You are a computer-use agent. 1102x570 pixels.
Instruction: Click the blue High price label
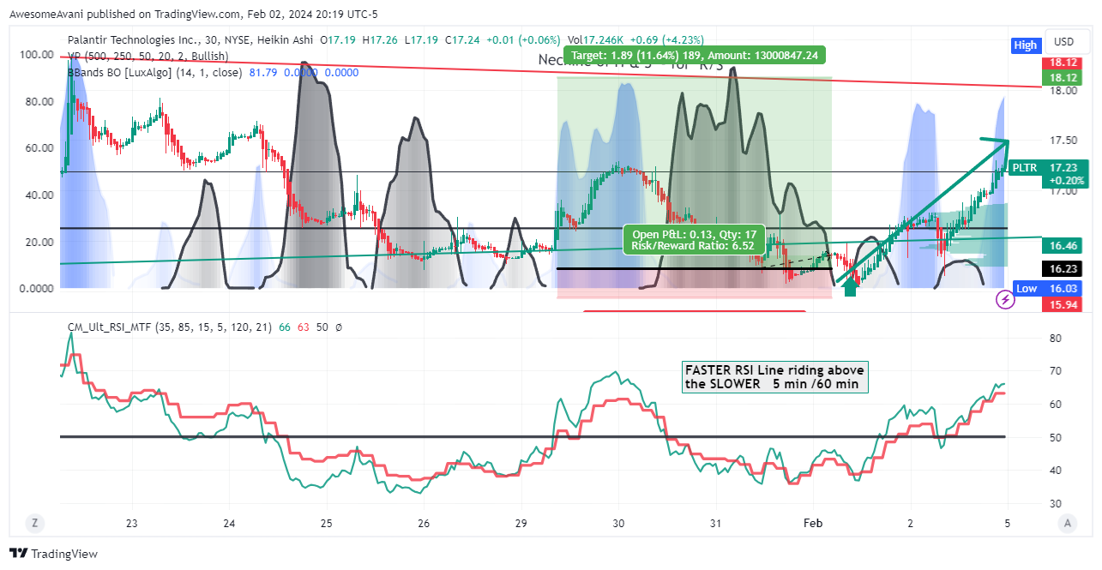pos(1025,45)
